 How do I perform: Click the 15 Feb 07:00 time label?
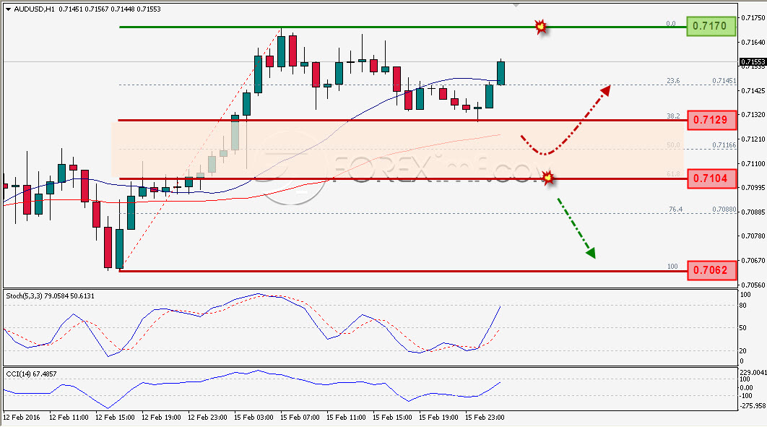click(x=300, y=418)
